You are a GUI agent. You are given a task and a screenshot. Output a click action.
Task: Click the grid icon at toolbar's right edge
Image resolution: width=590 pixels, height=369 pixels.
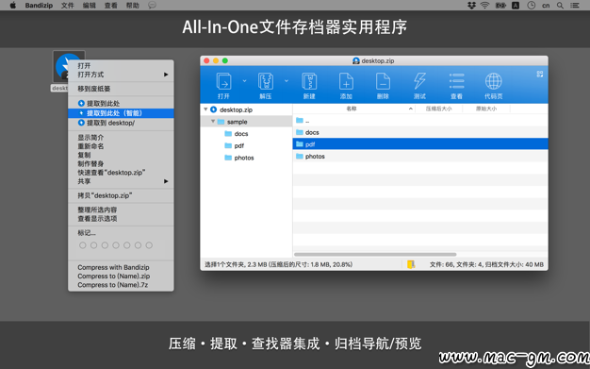point(540,74)
